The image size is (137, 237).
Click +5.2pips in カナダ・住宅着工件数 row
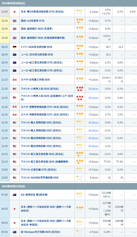coord(93,80)
